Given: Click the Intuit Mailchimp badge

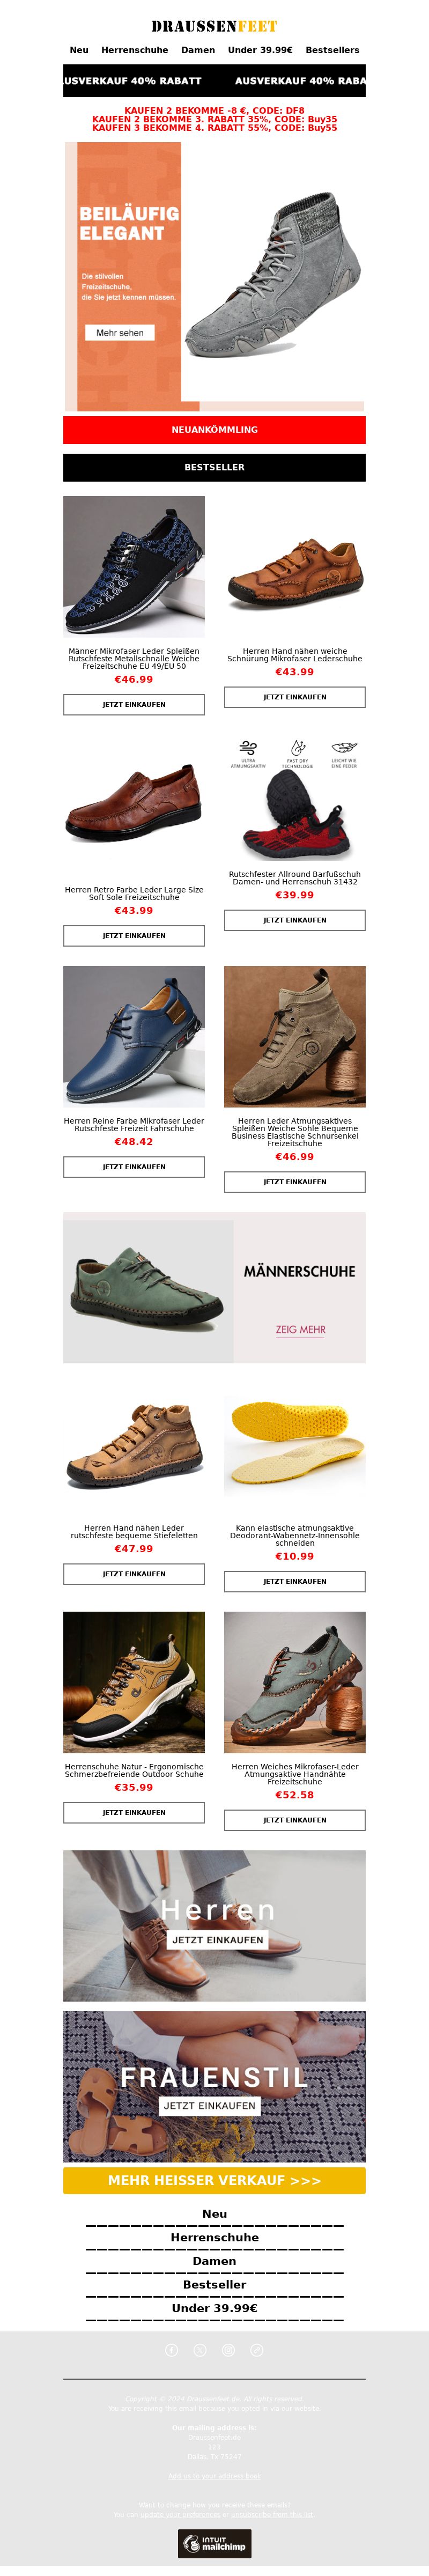Looking at the screenshot, I should pyautogui.click(x=214, y=2543).
